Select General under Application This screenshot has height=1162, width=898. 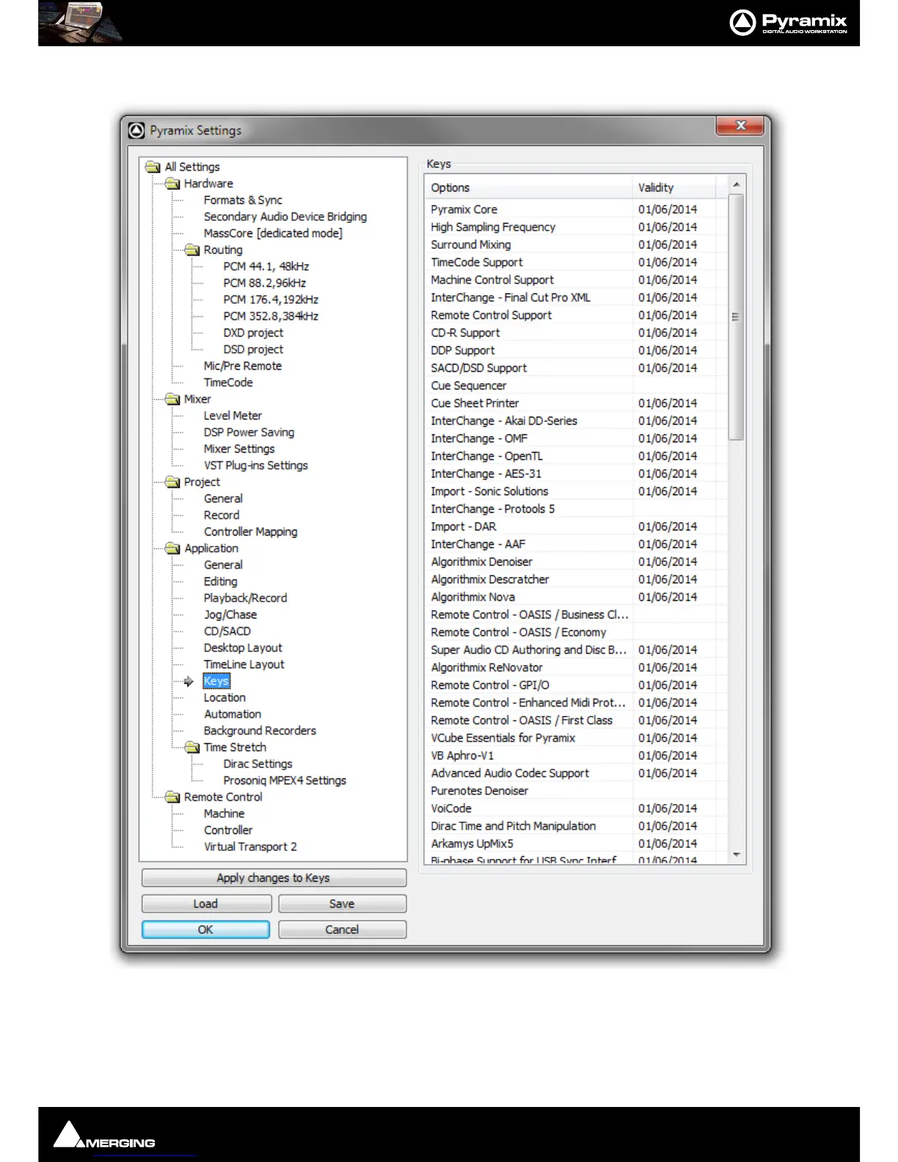tap(223, 565)
